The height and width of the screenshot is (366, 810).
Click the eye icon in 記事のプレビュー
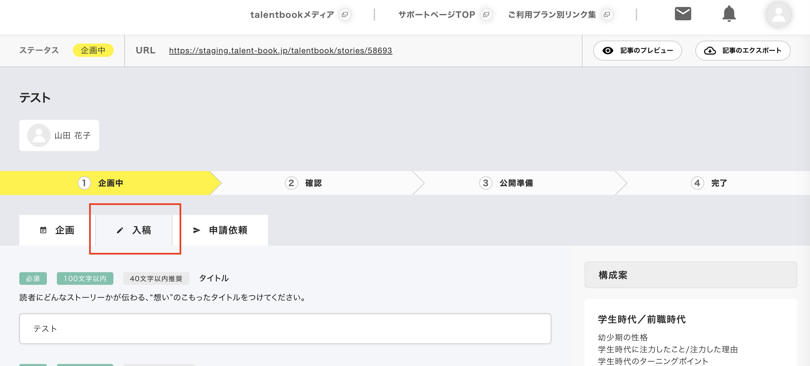point(608,51)
